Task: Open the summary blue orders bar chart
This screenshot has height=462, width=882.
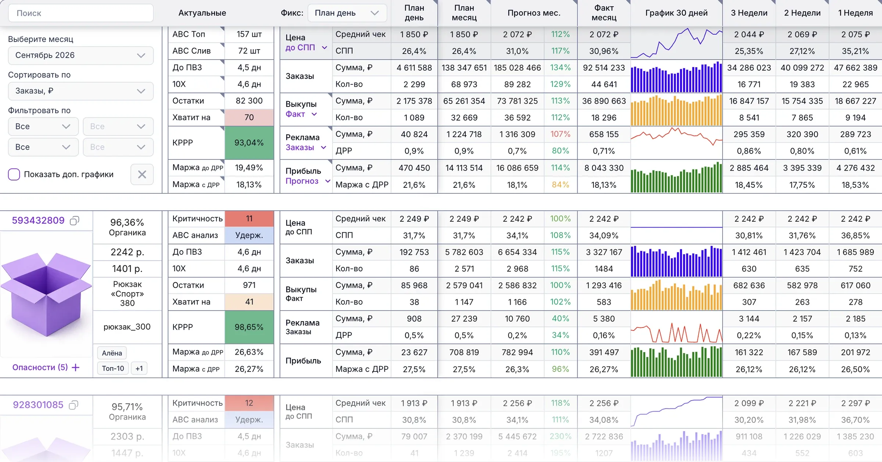Action: [x=677, y=76]
